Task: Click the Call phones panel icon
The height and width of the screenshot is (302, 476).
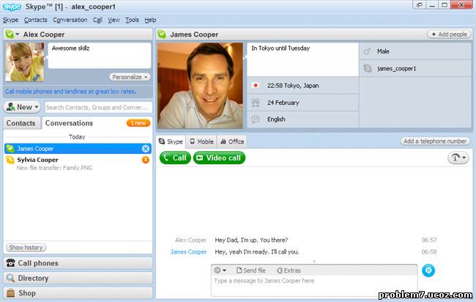Action: click(x=12, y=263)
